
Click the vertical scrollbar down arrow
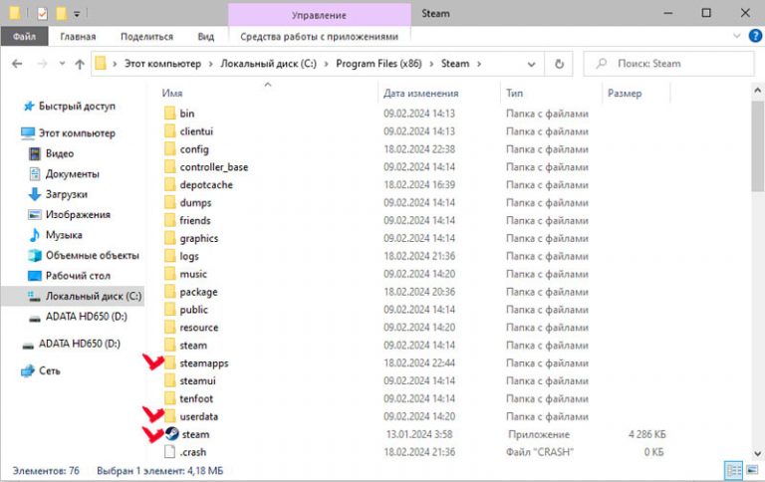pyautogui.click(x=758, y=454)
